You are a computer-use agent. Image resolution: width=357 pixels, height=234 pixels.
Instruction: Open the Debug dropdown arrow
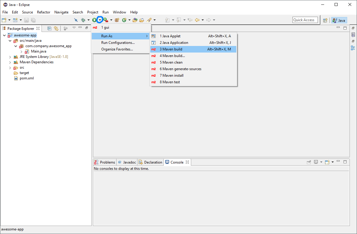pyautogui.click(x=88, y=20)
